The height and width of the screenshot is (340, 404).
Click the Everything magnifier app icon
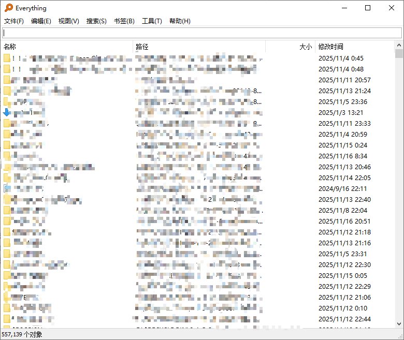[8, 8]
